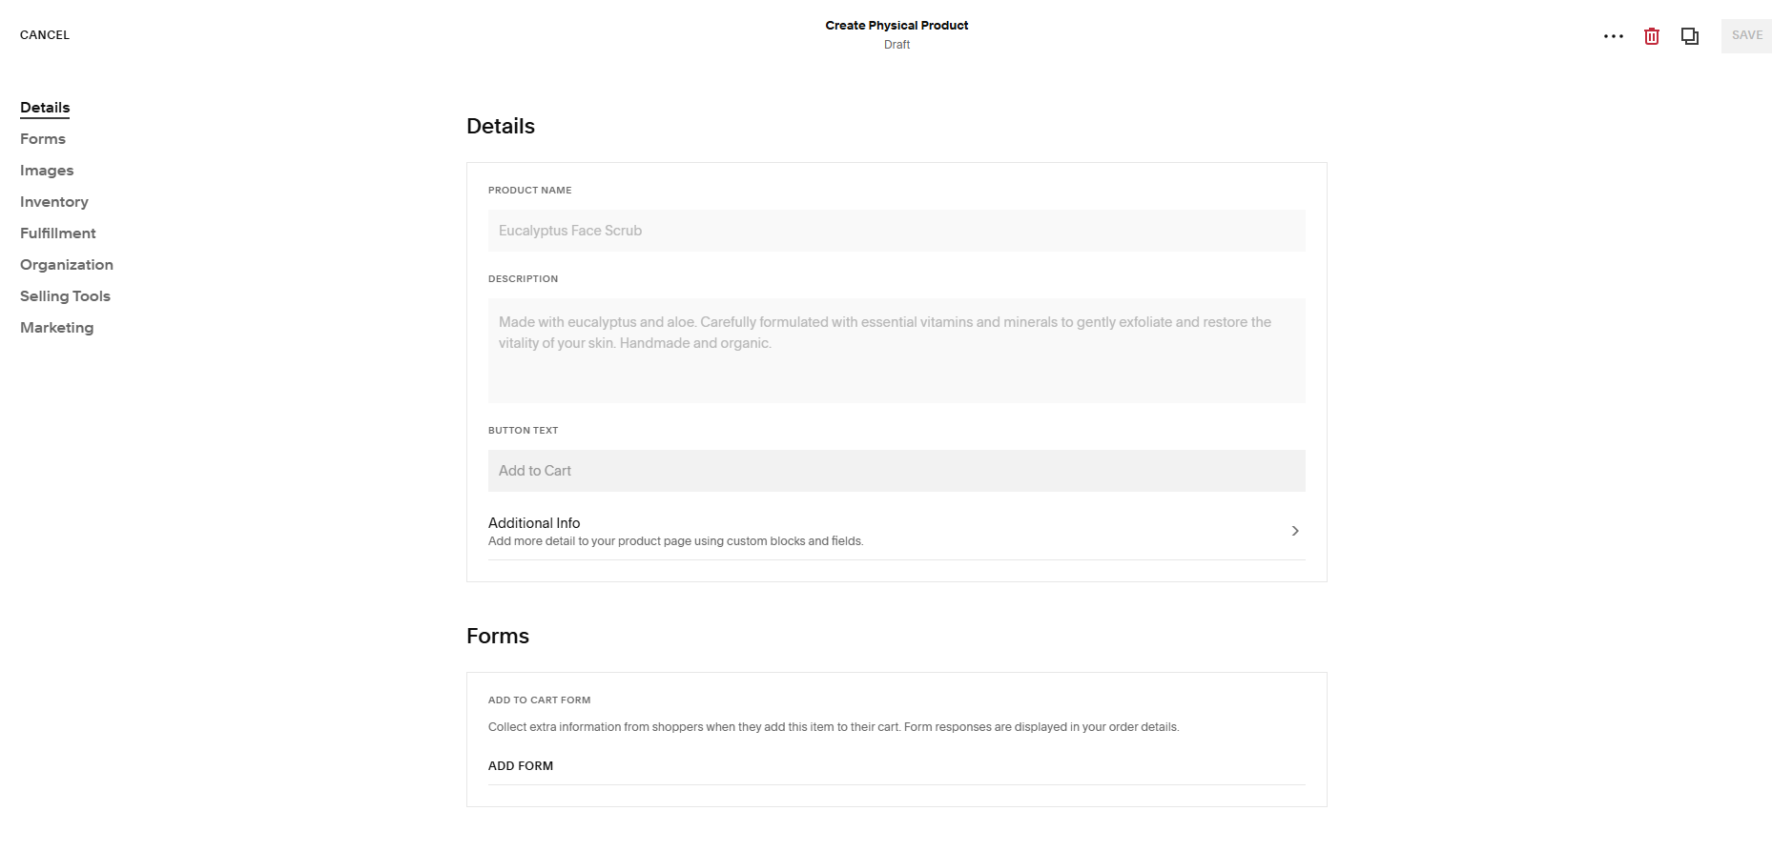This screenshot has width=1772, height=852.
Task: Click ADD FORM link
Action: tap(521, 766)
